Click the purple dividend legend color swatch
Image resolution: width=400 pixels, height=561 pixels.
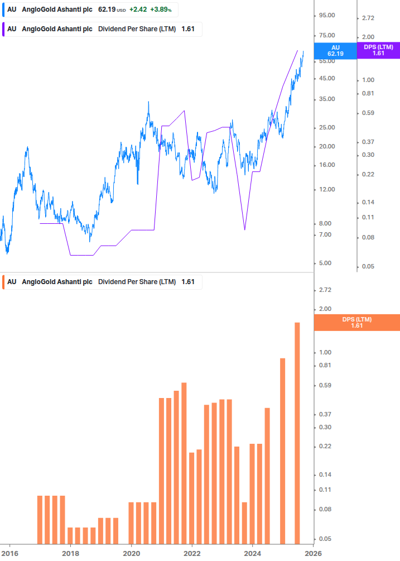pos(3,29)
